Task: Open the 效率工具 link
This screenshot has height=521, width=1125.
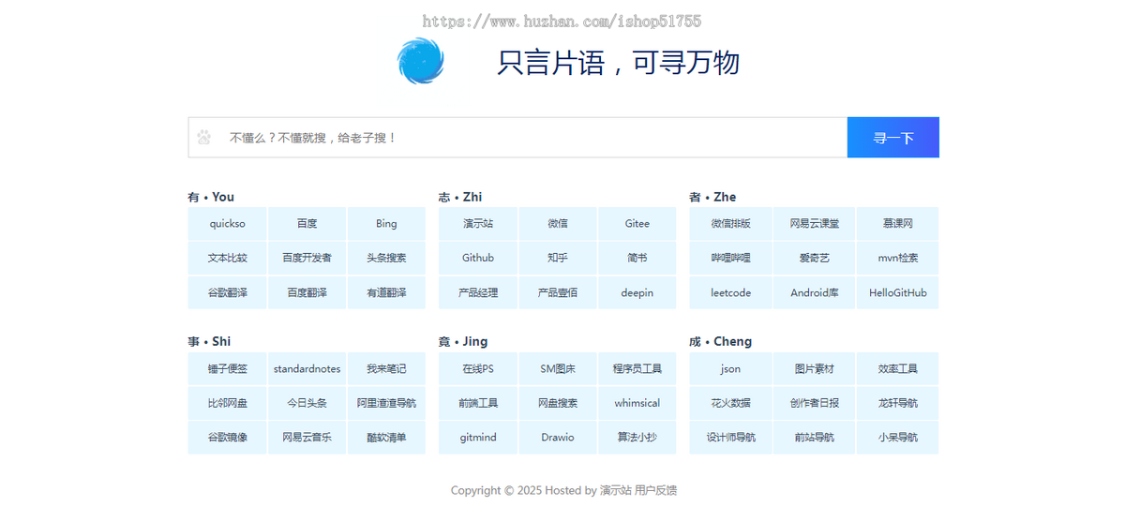Action: (x=897, y=369)
